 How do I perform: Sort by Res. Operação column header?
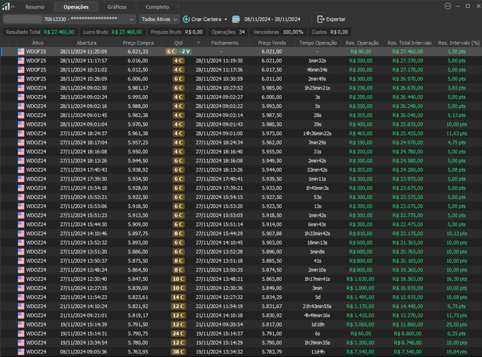(x=362, y=43)
